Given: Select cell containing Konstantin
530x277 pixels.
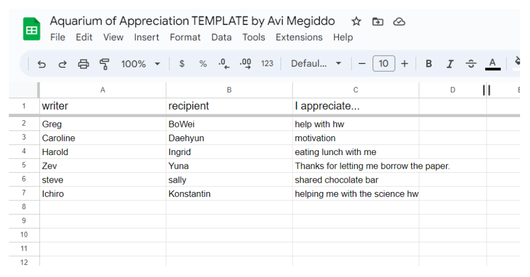Looking at the screenshot, I should tap(229, 194).
